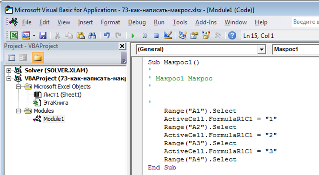Save the workbook with floppy icon
Screen dimensions: 319x175
[x=43, y=36]
